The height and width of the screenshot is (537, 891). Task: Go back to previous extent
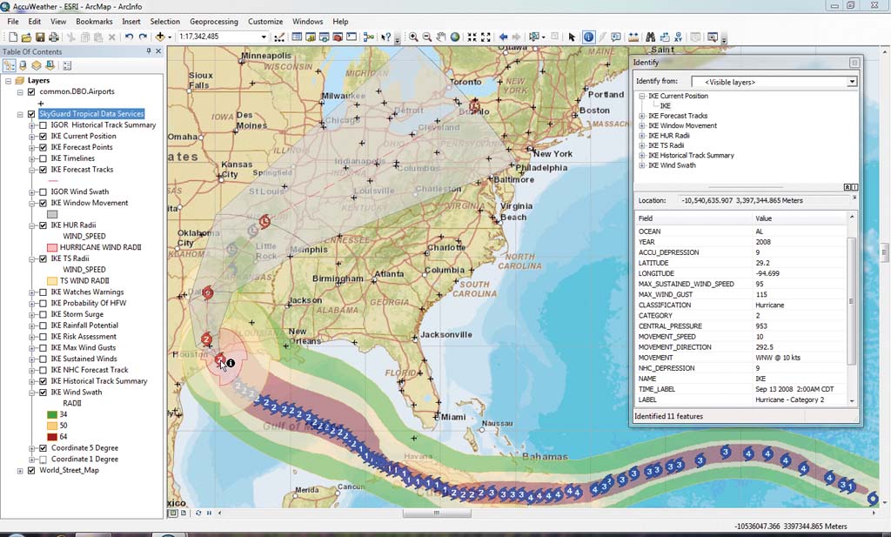click(x=503, y=37)
